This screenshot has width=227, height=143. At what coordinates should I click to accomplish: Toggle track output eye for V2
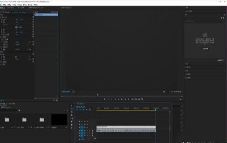[87, 124]
